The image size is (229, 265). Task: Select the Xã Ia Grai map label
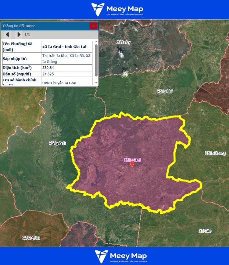[132, 160]
